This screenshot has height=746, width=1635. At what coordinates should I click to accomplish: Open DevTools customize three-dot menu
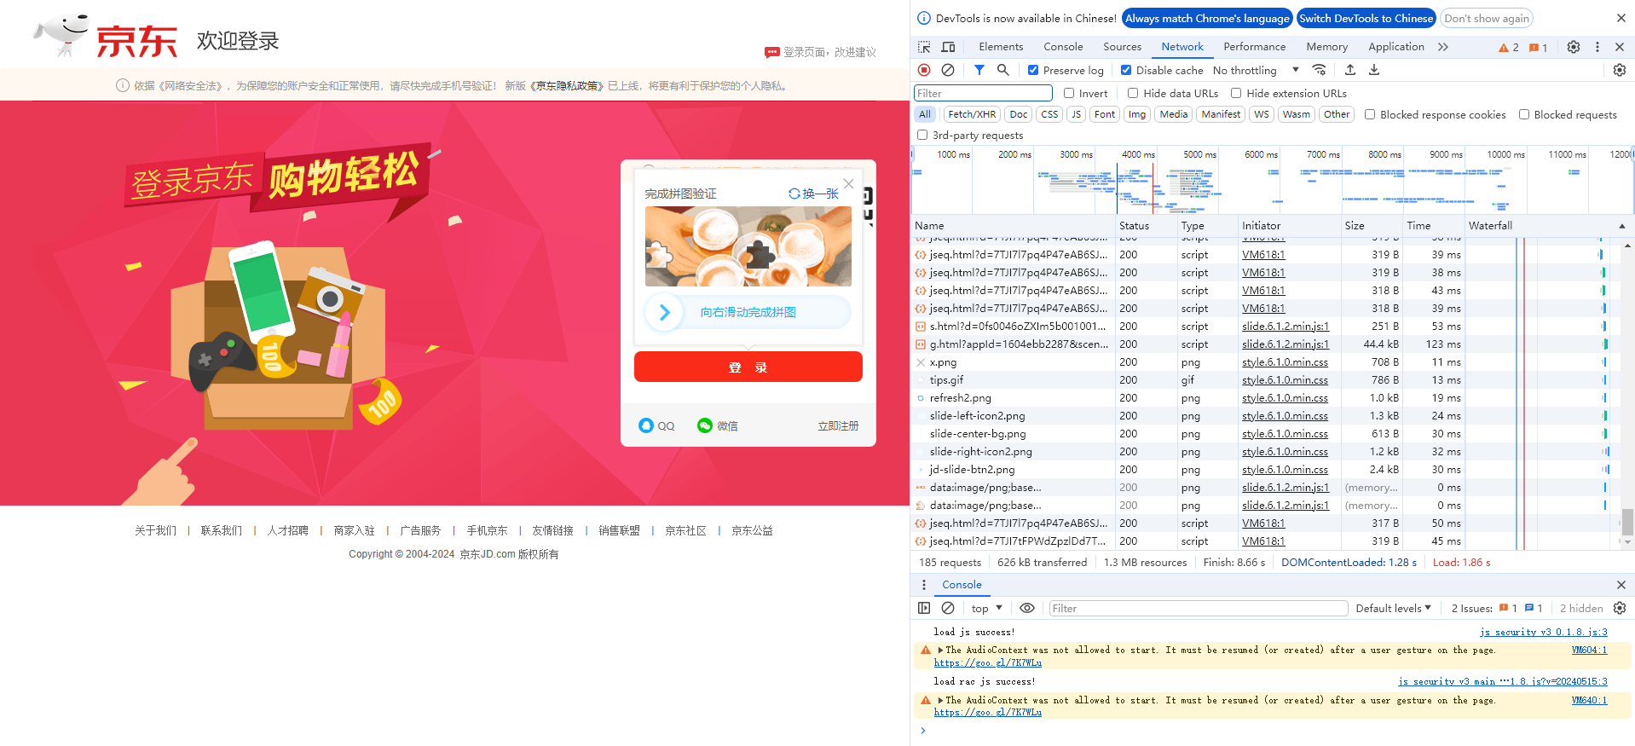(x=1597, y=47)
